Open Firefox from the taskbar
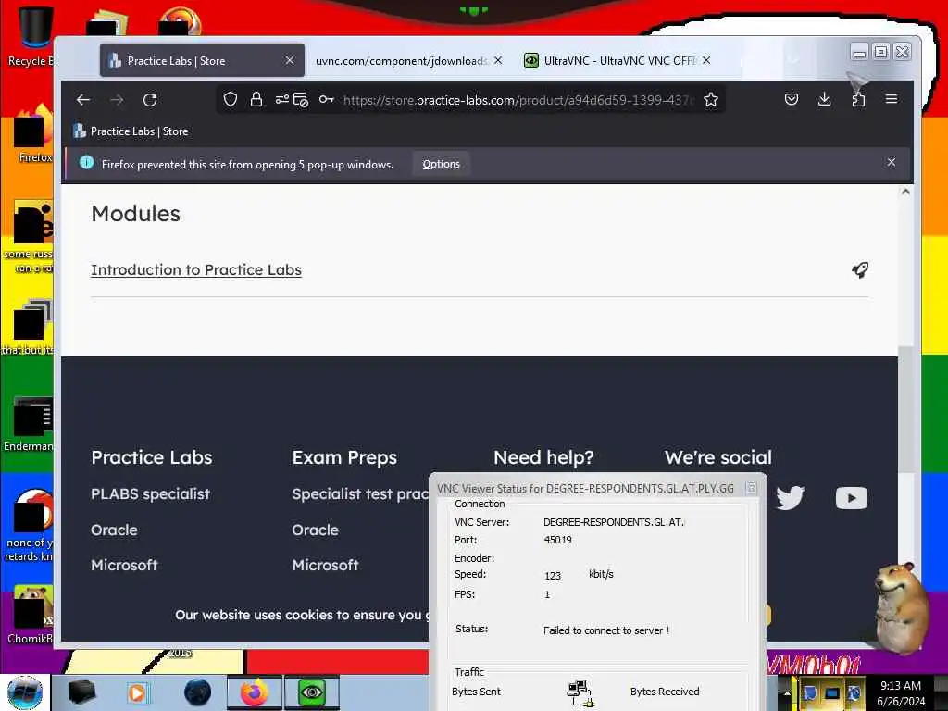 click(x=254, y=692)
